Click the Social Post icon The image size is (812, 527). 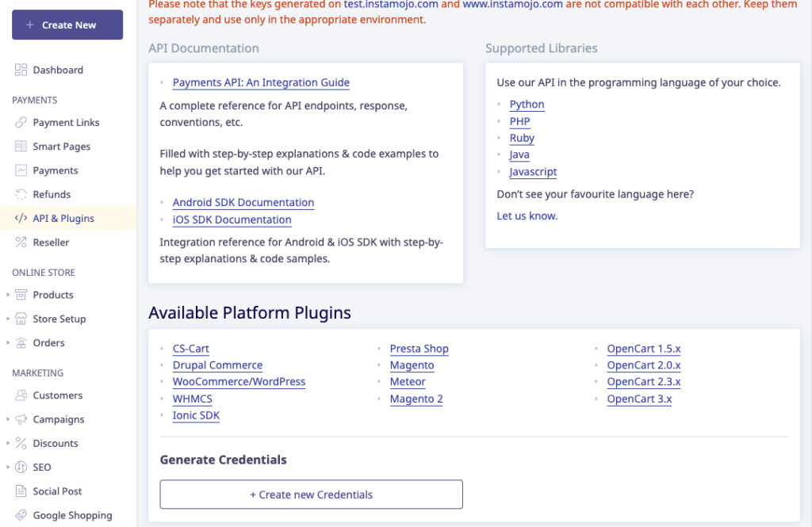click(21, 491)
